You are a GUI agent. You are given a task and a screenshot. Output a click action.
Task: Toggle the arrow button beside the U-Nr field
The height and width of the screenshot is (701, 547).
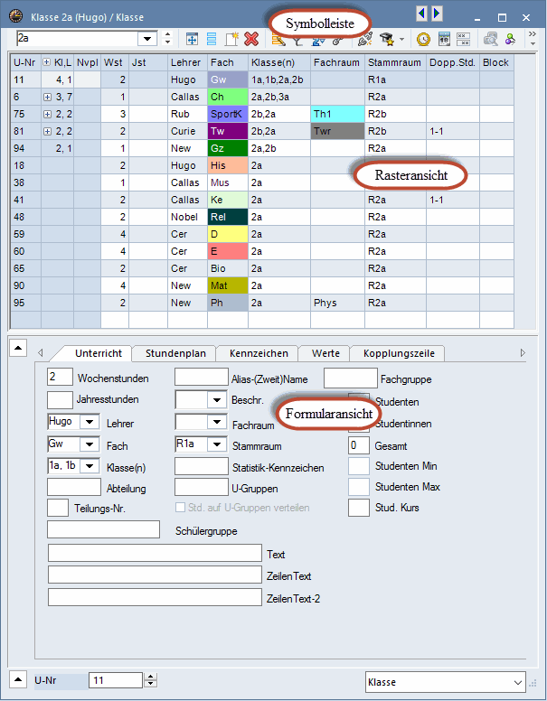[x=16, y=680]
